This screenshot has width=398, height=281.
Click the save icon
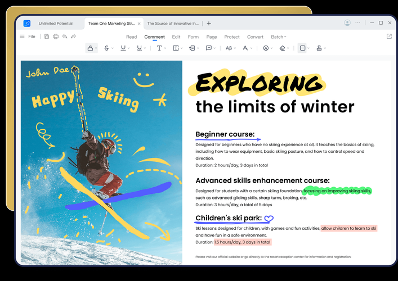click(x=47, y=37)
